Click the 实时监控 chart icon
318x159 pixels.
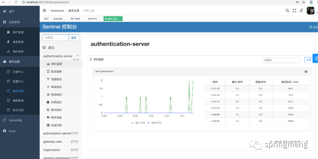click(48, 64)
